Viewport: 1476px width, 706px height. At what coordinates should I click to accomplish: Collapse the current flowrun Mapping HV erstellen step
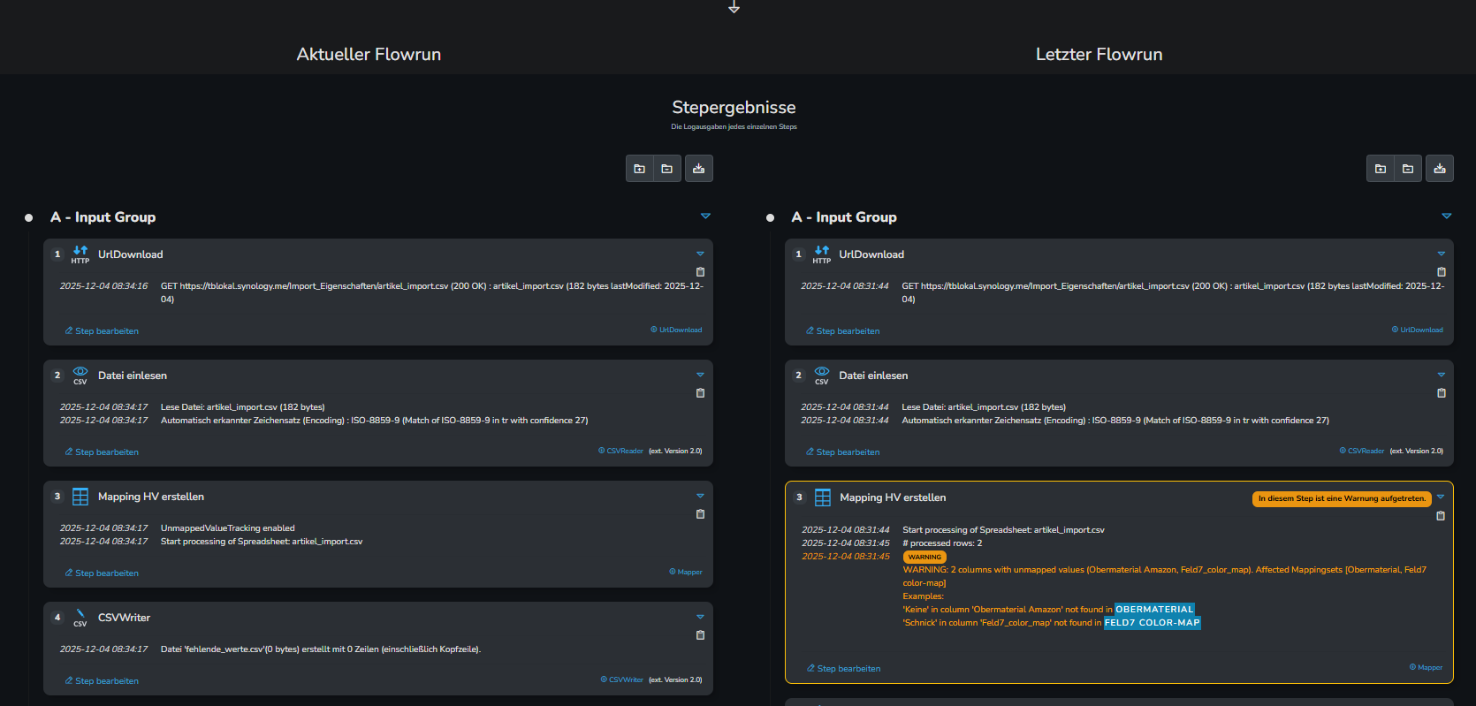700,496
